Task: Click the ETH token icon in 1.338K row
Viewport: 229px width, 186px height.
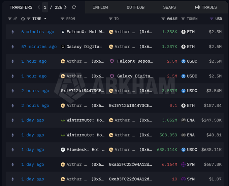Action: point(183,32)
